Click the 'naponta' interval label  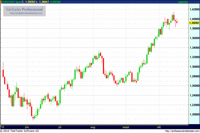click(193, 2)
